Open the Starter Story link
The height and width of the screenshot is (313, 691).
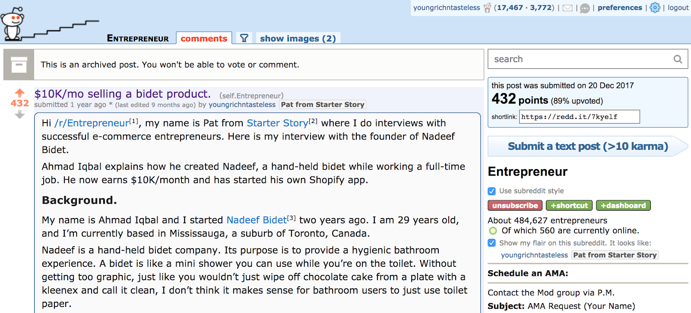pyautogui.click(x=277, y=123)
